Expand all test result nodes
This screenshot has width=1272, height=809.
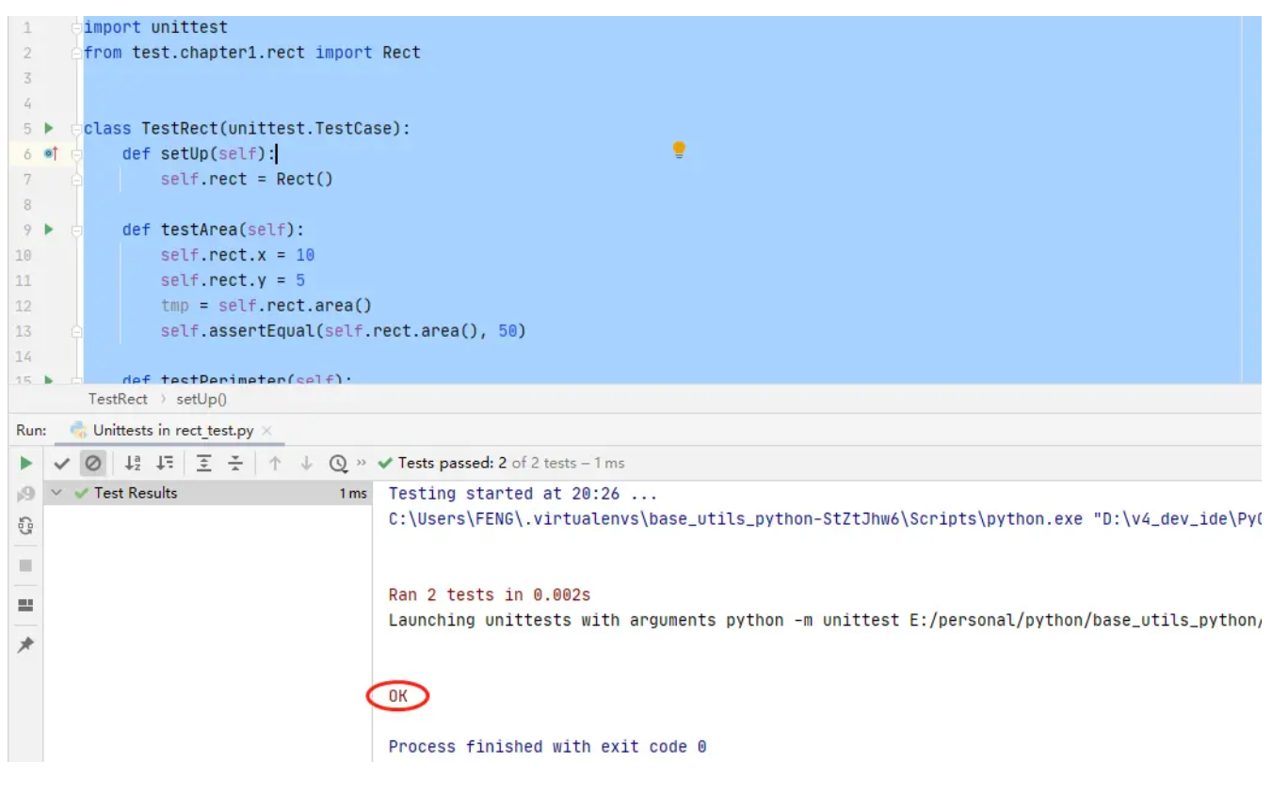[x=204, y=463]
